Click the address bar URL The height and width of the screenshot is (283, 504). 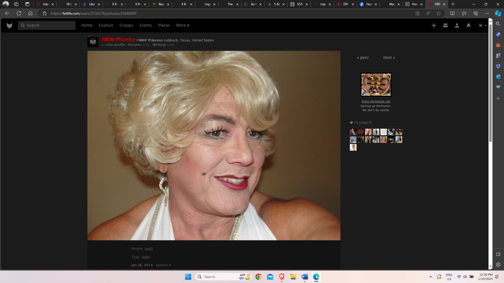click(x=93, y=13)
